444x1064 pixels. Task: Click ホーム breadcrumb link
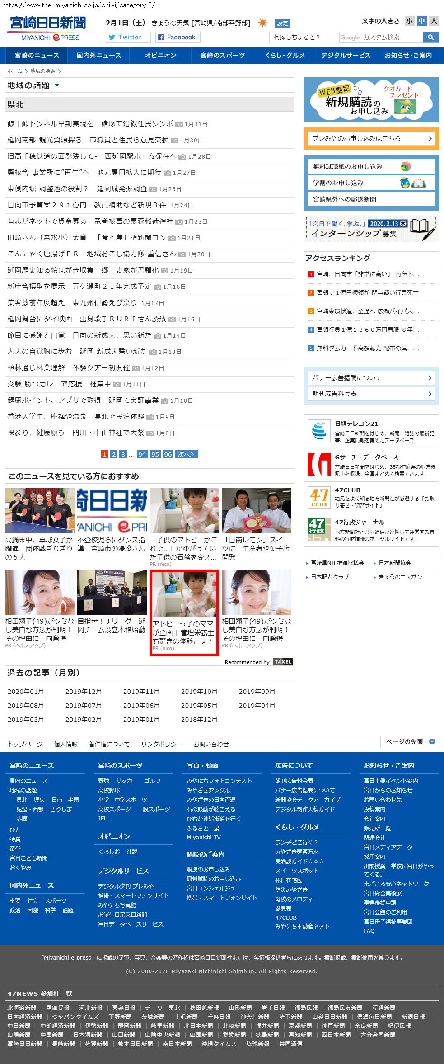tap(14, 71)
